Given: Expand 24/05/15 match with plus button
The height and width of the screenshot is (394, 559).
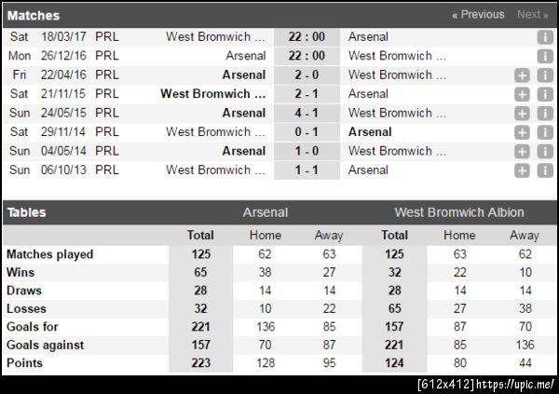Looking at the screenshot, I should [522, 113].
